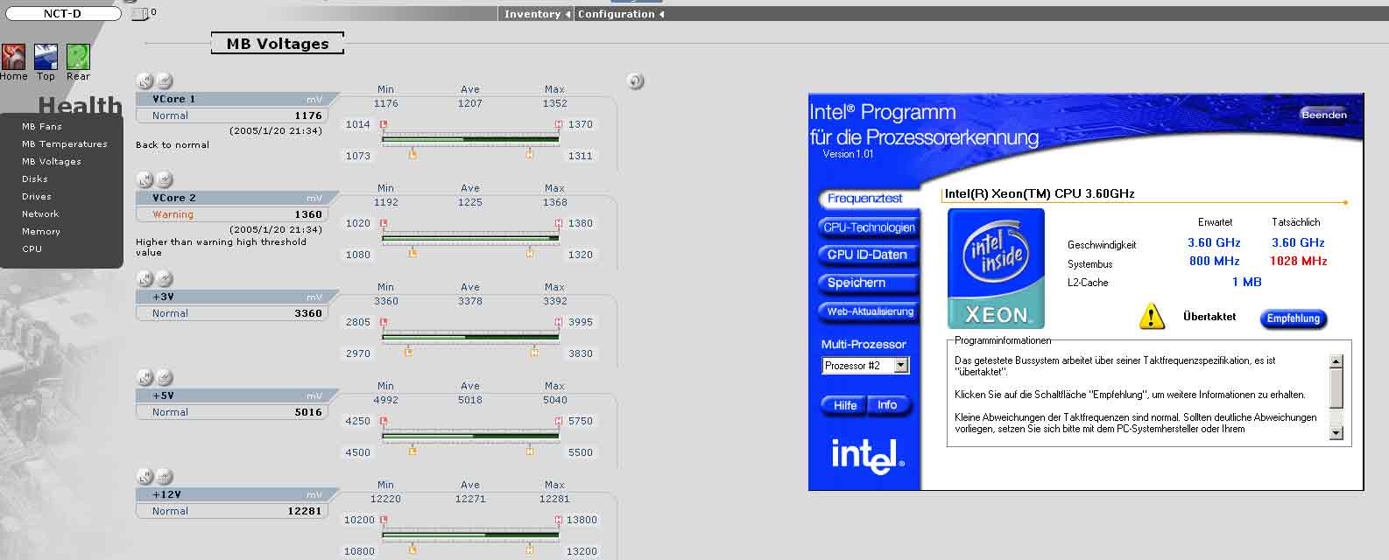Click +5V orange low-warning L marker
The width and height of the screenshot is (1389, 560).
[x=412, y=451]
